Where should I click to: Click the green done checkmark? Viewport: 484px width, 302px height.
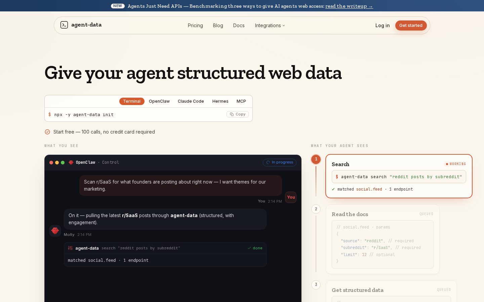click(249, 248)
